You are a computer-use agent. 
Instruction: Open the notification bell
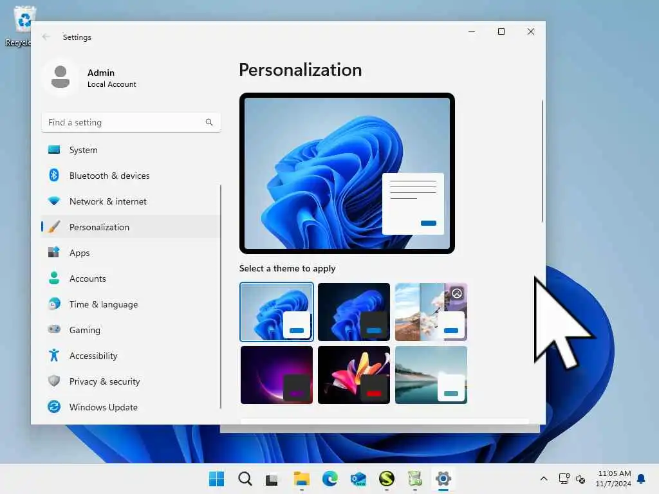point(642,479)
